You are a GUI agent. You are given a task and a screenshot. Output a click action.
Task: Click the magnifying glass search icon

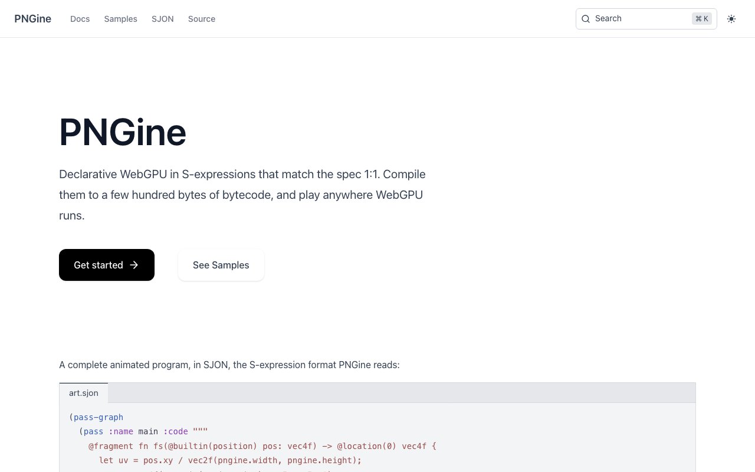coord(586,19)
